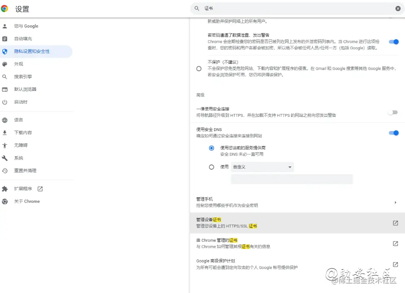Click 安全 DNS 未必一直可用 description text
The image size is (405, 293).
point(242,154)
